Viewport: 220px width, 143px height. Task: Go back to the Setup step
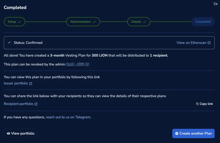click(x=14, y=21)
